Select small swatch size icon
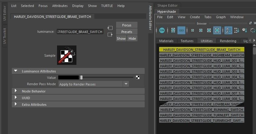The image size is (256, 134). pyautogui.click(x=193, y=30)
